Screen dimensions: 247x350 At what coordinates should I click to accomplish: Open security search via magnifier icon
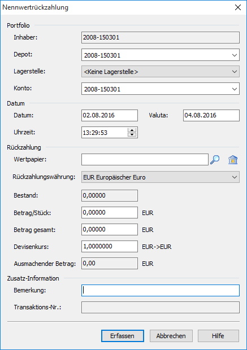pyautogui.click(x=215, y=160)
